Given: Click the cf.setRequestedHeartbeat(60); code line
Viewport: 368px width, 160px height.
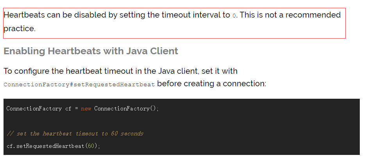Looking at the screenshot, I should click(54, 146).
